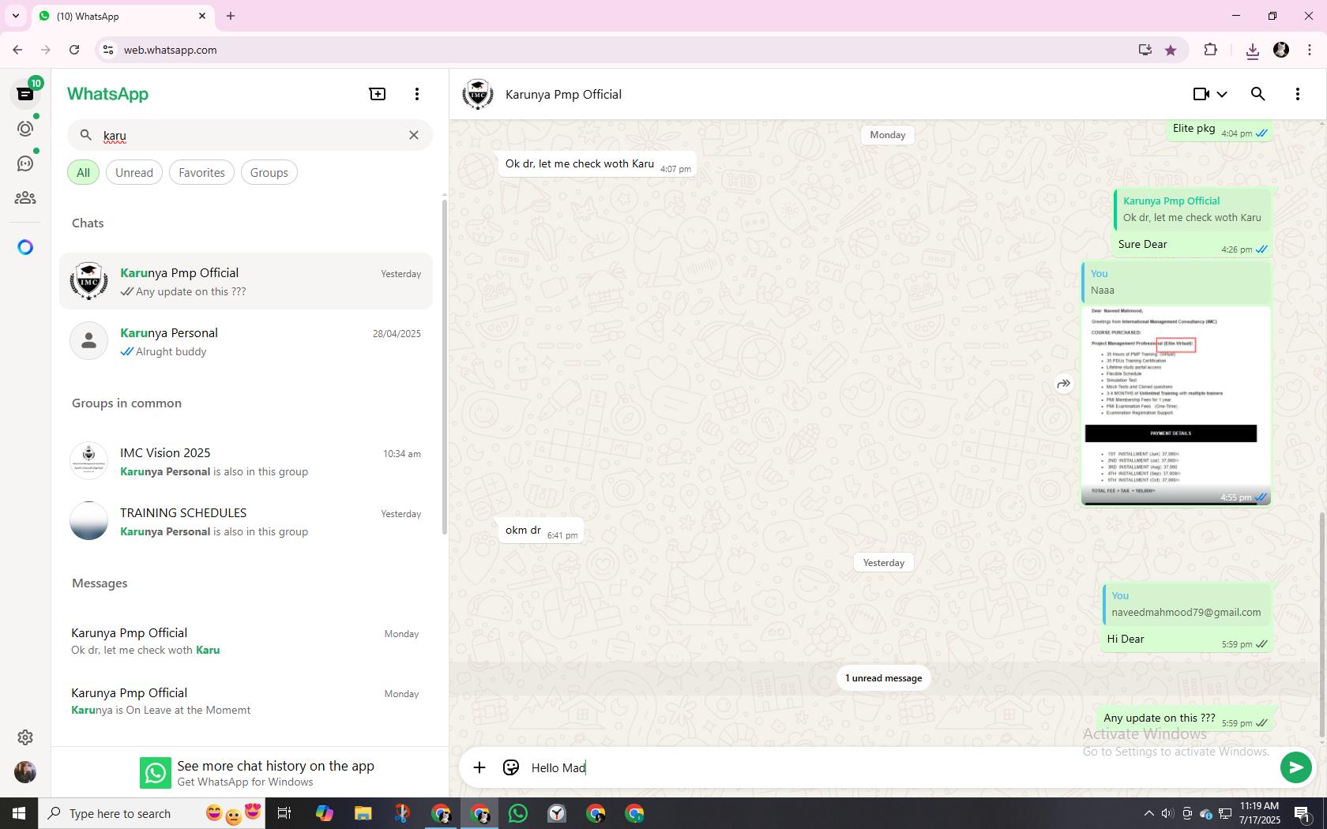Open Windows Start menu

pos(19,813)
